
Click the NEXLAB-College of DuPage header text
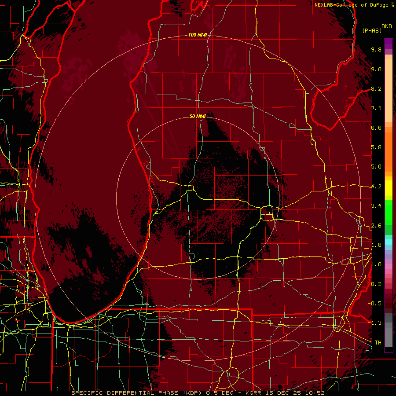click(x=351, y=5)
